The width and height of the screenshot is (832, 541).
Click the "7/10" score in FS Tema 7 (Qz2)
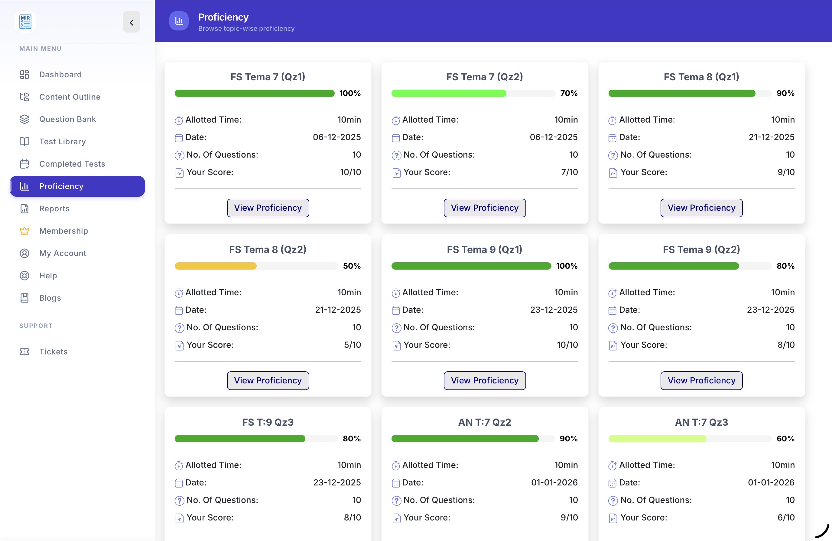pos(570,172)
